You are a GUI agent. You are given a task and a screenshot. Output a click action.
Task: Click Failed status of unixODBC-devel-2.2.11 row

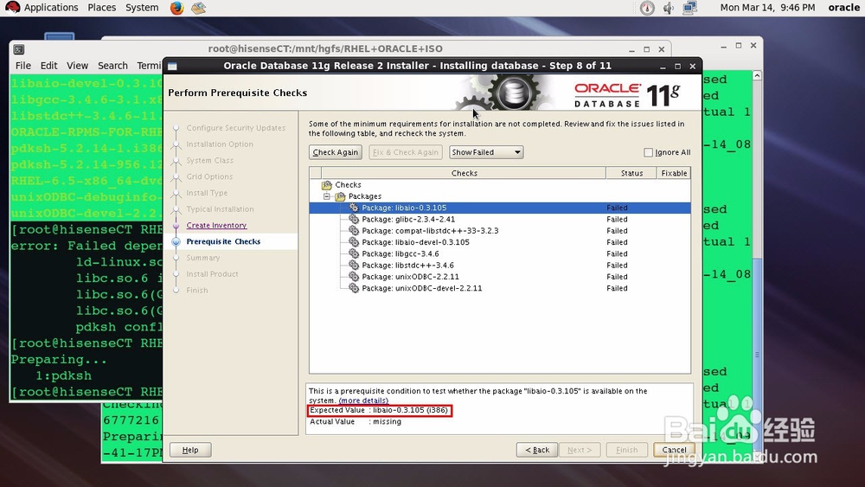[x=617, y=288]
